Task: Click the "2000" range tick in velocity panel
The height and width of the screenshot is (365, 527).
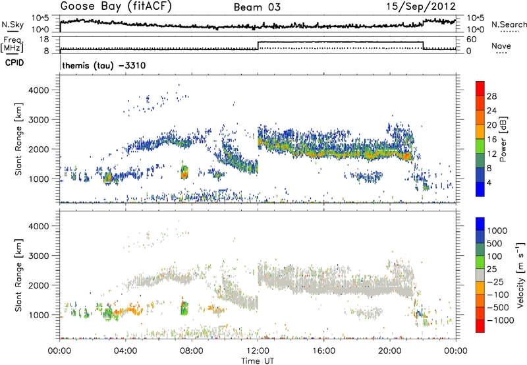Action: 39,285
